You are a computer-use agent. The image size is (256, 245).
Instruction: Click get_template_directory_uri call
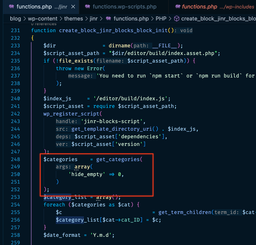[x=112, y=129]
